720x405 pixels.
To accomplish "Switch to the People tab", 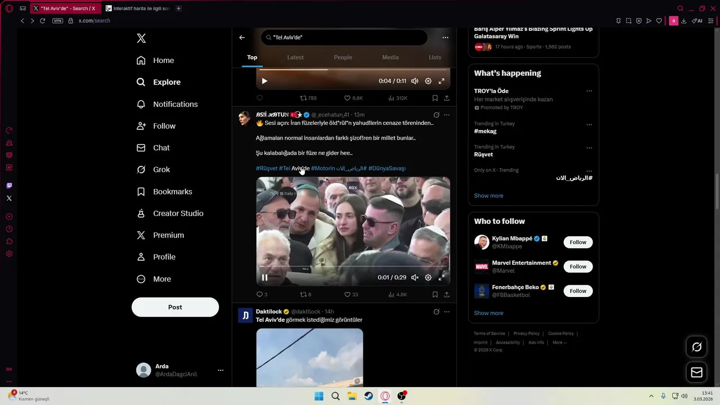I will point(343,57).
